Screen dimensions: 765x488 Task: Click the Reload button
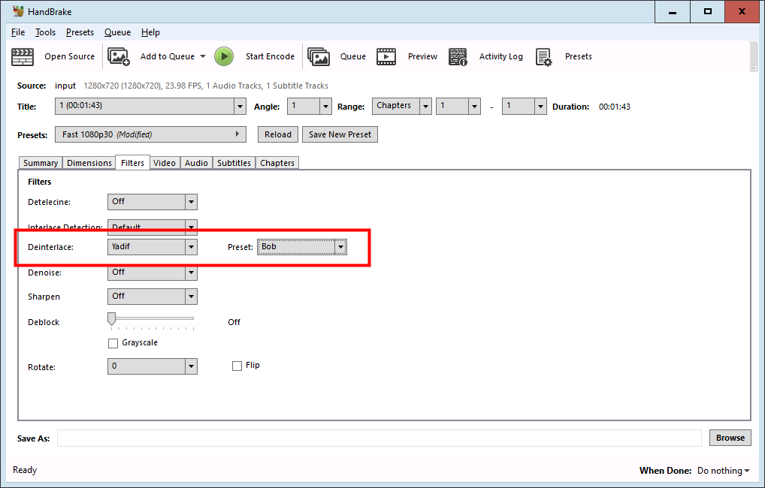(x=278, y=134)
